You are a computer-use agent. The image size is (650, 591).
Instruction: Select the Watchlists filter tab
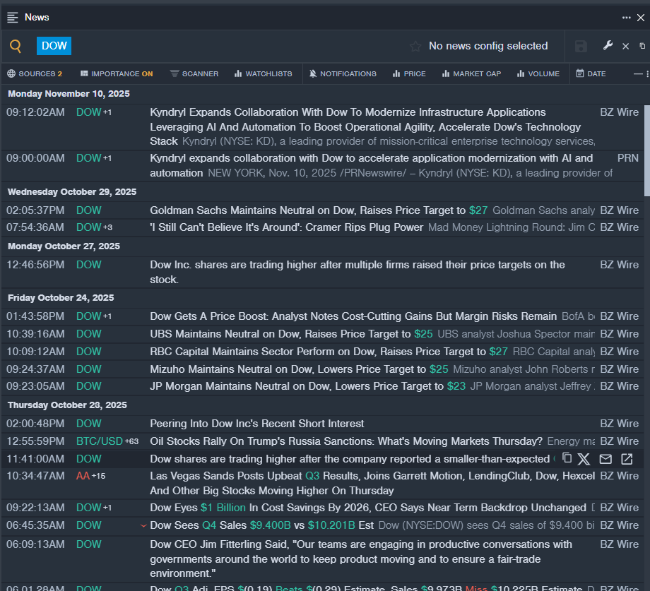click(x=263, y=73)
